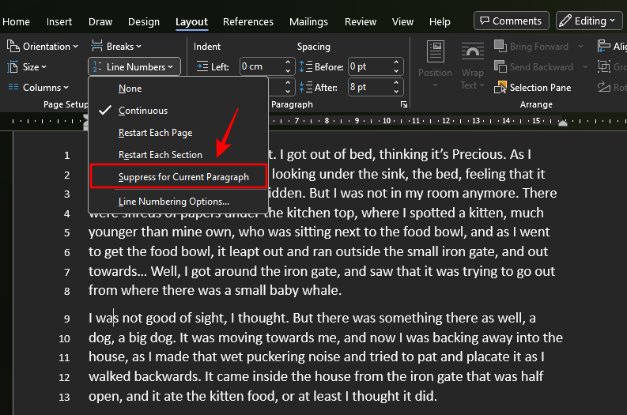The height and width of the screenshot is (415, 627).
Task: Click in the paragraph starting 'I was not good'
Action: point(326,357)
